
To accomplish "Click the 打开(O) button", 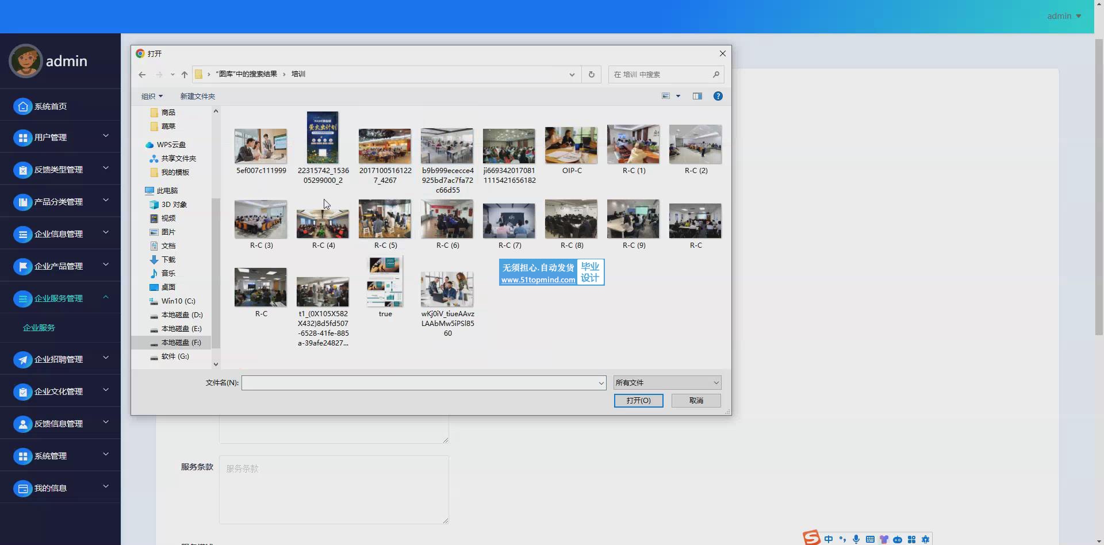I will (x=638, y=401).
